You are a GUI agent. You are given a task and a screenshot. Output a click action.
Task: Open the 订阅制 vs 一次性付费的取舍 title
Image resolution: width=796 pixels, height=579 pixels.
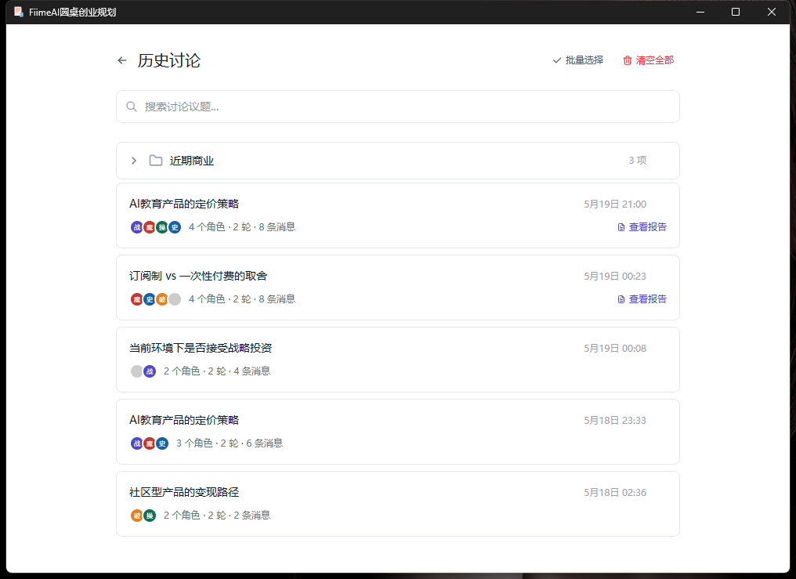[x=198, y=276]
